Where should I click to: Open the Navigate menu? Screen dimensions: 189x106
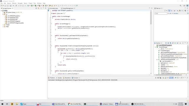[x=20, y=3]
